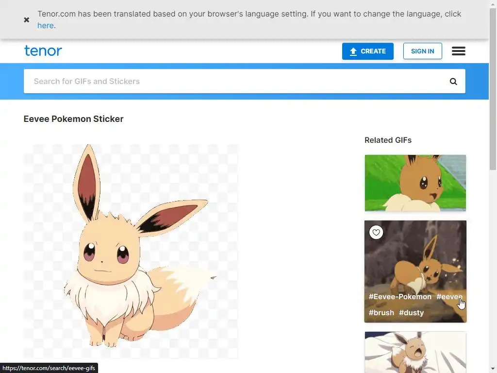The height and width of the screenshot is (373, 497).
Task: Open the hamburger menu
Action: pyautogui.click(x=459, y=51)
